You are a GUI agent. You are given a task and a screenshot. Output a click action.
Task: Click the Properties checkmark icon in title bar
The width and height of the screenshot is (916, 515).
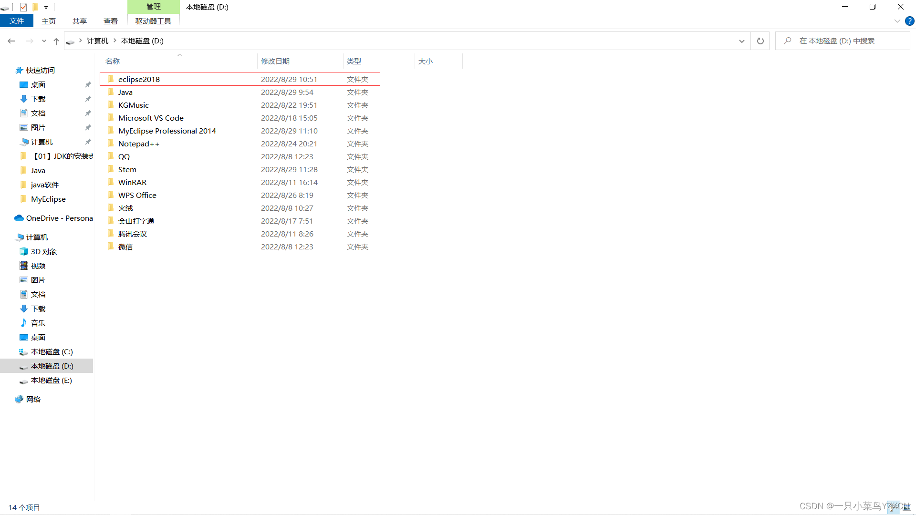tap(23, 7)
